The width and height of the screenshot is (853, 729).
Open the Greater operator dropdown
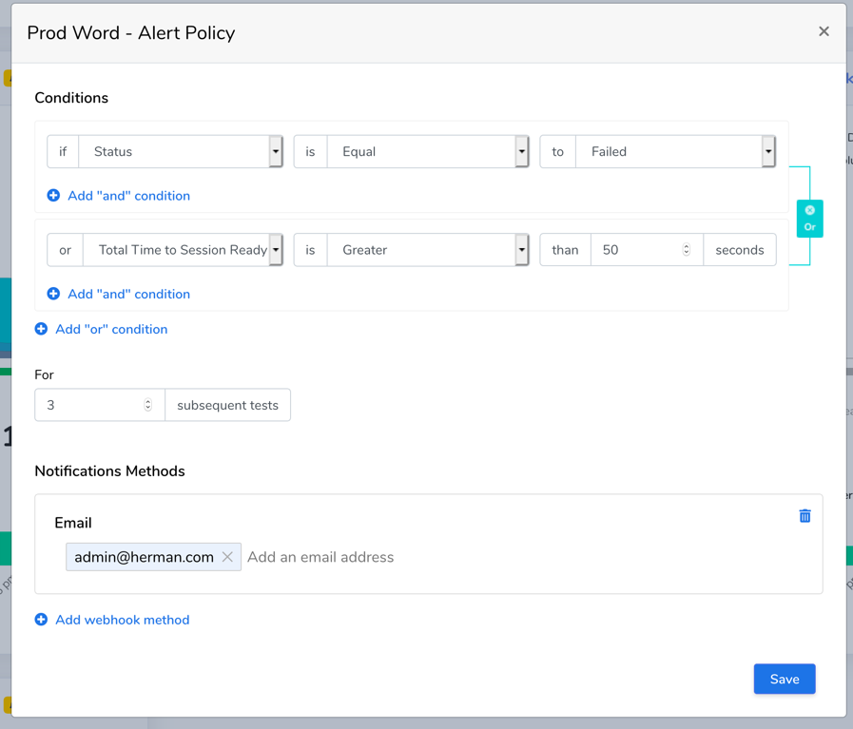tap(428, 250)
